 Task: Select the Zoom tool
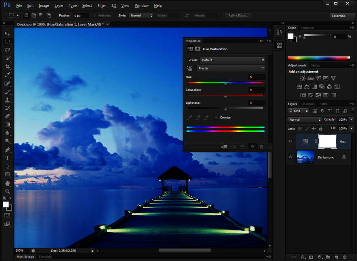click(x=8, y=191)
